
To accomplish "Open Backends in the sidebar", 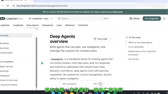I will coord(4,71).
